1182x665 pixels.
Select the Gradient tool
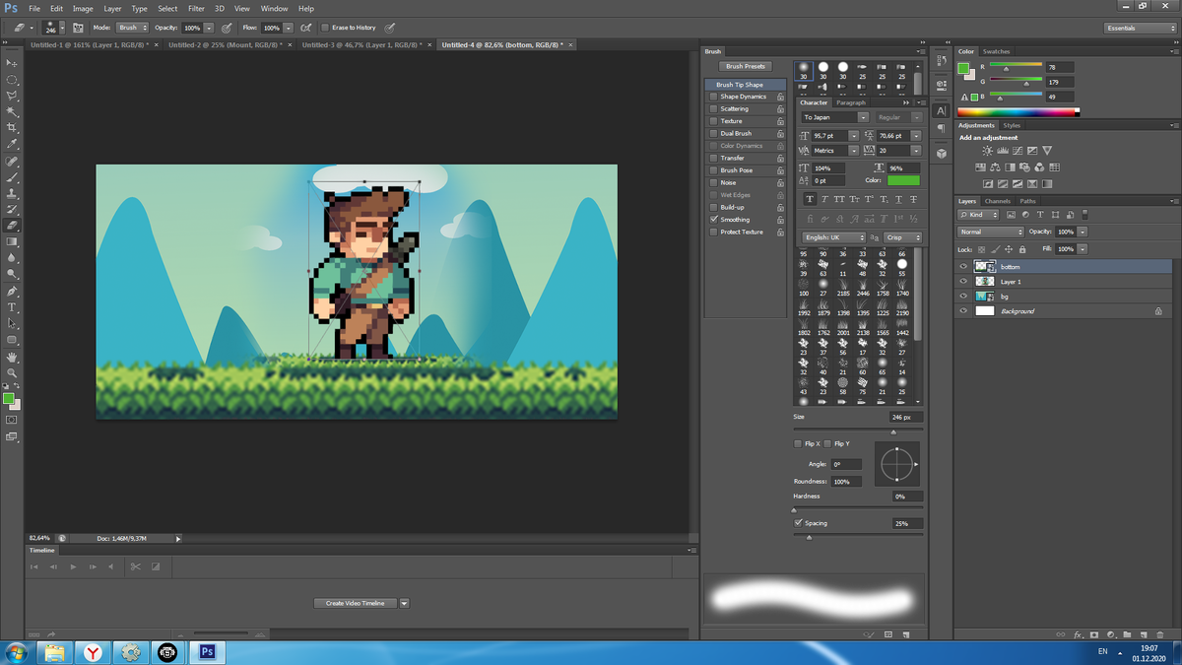click(12, 241)
